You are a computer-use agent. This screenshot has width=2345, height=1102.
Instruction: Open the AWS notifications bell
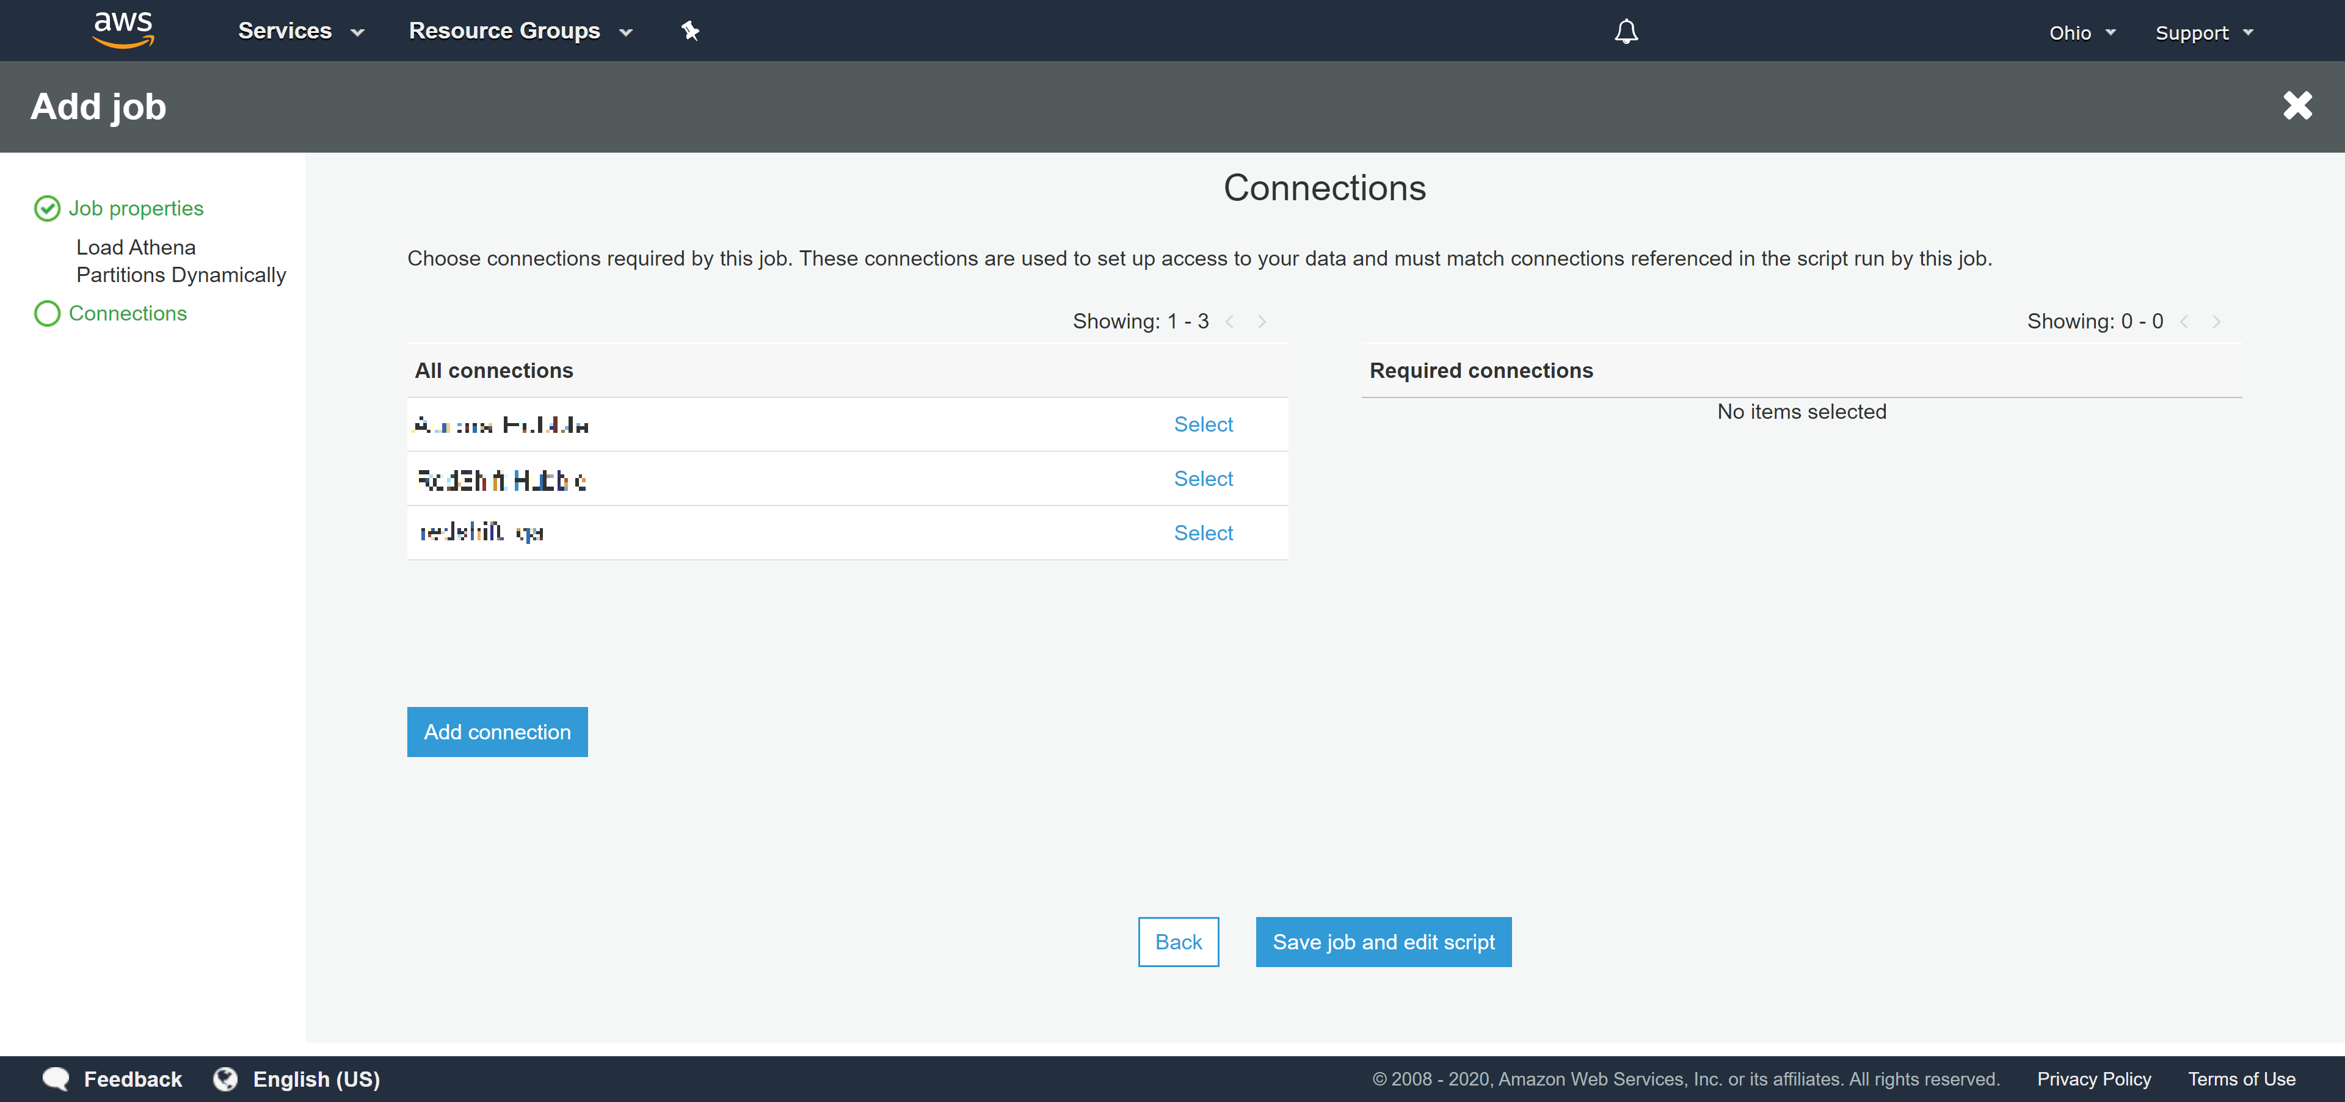(1626, 31)
